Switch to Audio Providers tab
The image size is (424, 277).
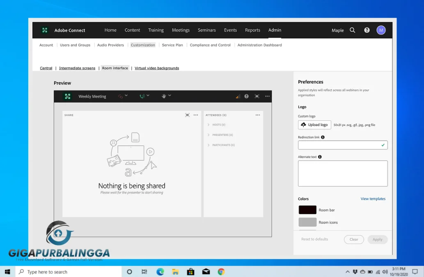(x=110, y=45)
